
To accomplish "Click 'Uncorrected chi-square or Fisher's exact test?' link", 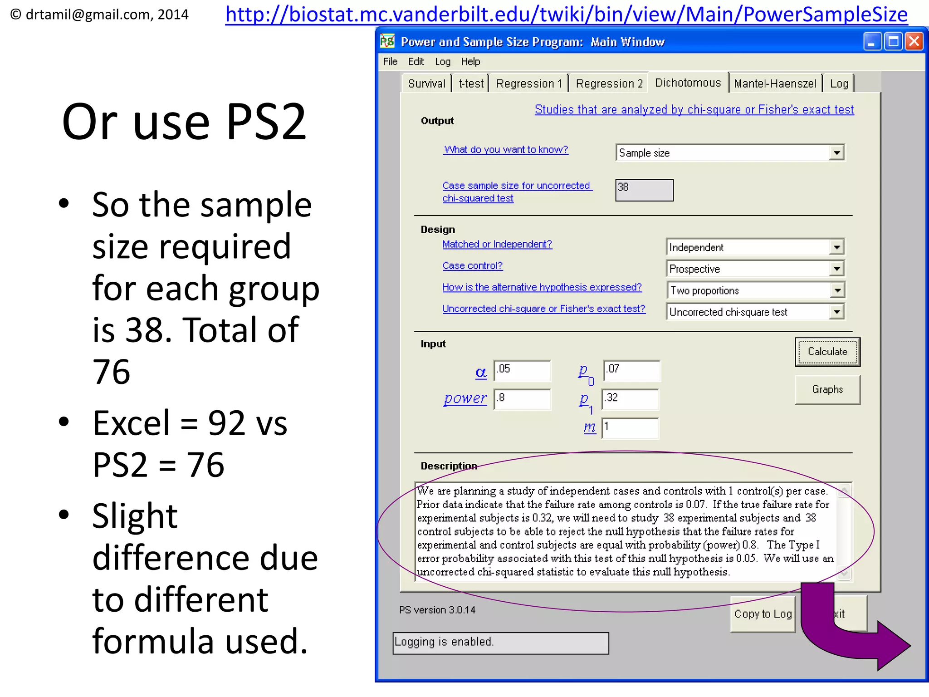I will click(544, 309).
